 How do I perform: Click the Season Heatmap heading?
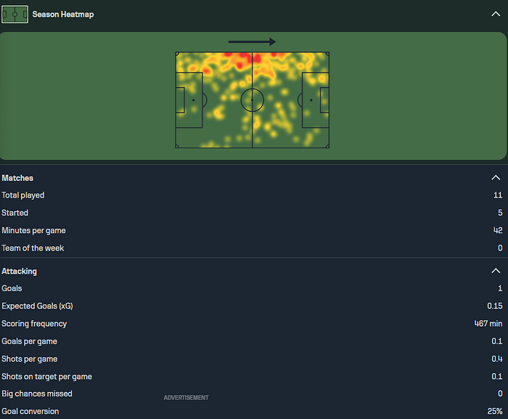pyautogui.click(x=63, y=15)
